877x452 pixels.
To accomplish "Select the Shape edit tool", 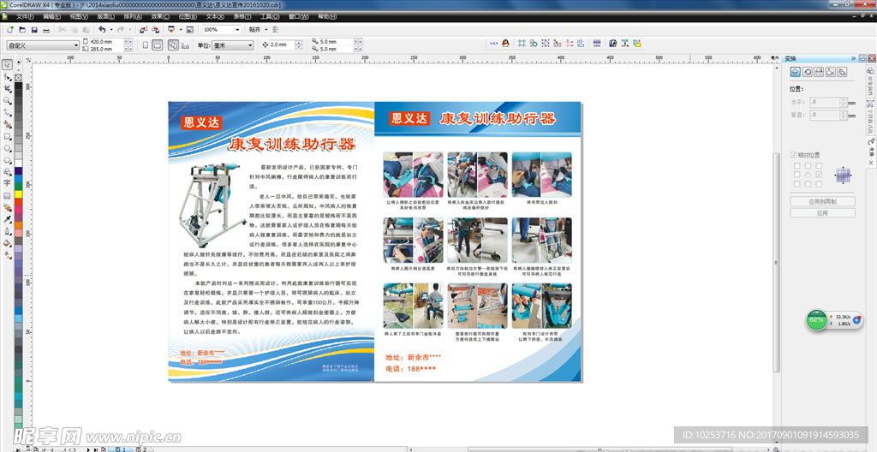I will pos(7,77).
